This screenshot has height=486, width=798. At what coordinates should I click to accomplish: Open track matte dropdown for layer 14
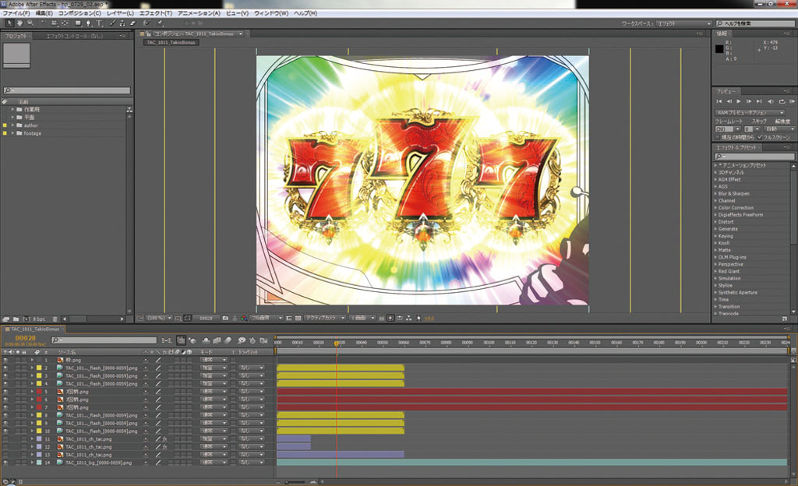point(252,463)
